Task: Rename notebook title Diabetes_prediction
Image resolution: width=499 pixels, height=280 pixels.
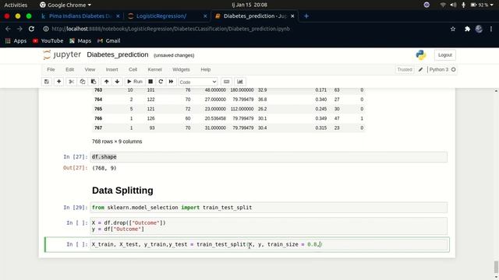Action: point(118,54)
